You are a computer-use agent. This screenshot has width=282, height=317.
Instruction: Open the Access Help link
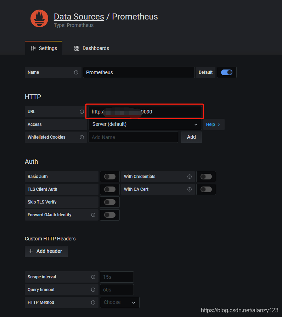point(213,124)
